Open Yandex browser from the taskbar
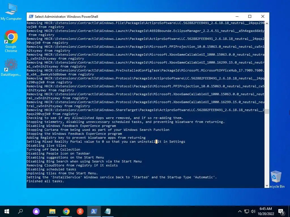Viewport: 290px width, 217px height. 80,211
